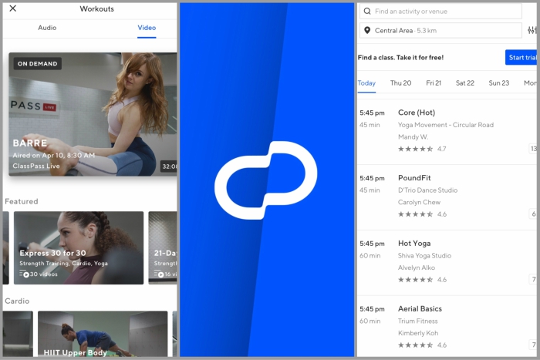Open the PoundFit class listing
The image size is (540, 360).
[447, 196]
